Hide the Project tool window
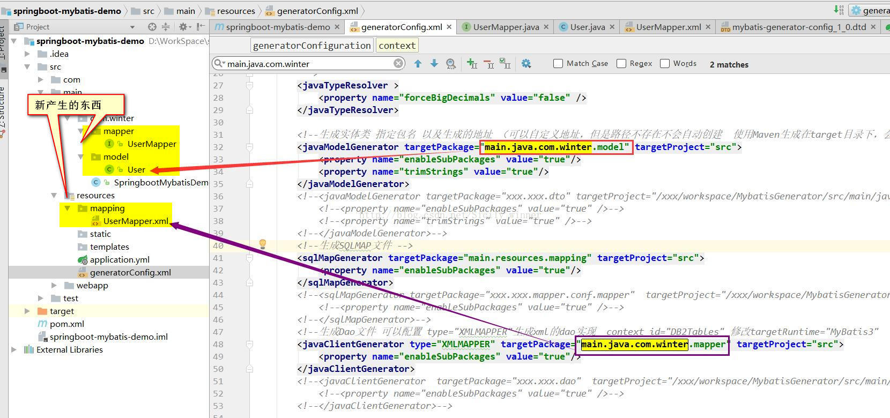Viewport: 890px width, 418px height. point(201,27)
